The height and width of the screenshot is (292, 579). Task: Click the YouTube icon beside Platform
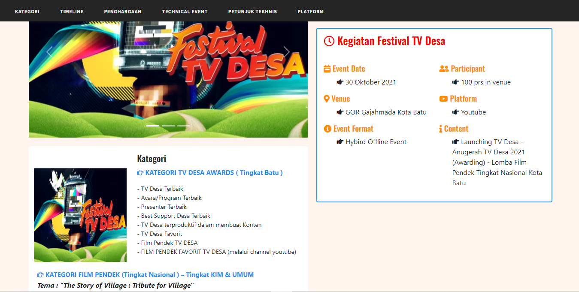(443, 99)
